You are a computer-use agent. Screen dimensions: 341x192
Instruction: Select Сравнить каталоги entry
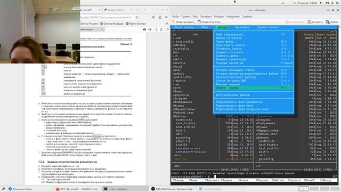[254, 52]
